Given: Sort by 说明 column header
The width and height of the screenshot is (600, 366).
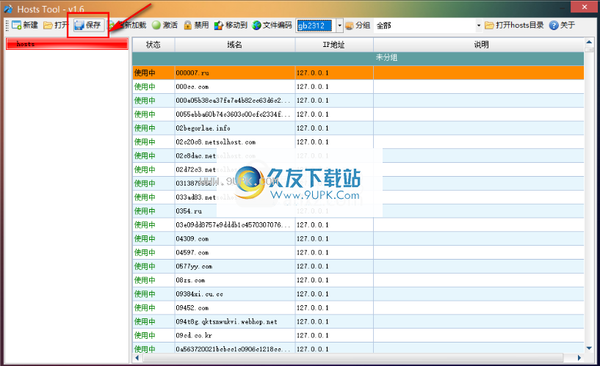Looking at the screenshot, I should 479,45.
